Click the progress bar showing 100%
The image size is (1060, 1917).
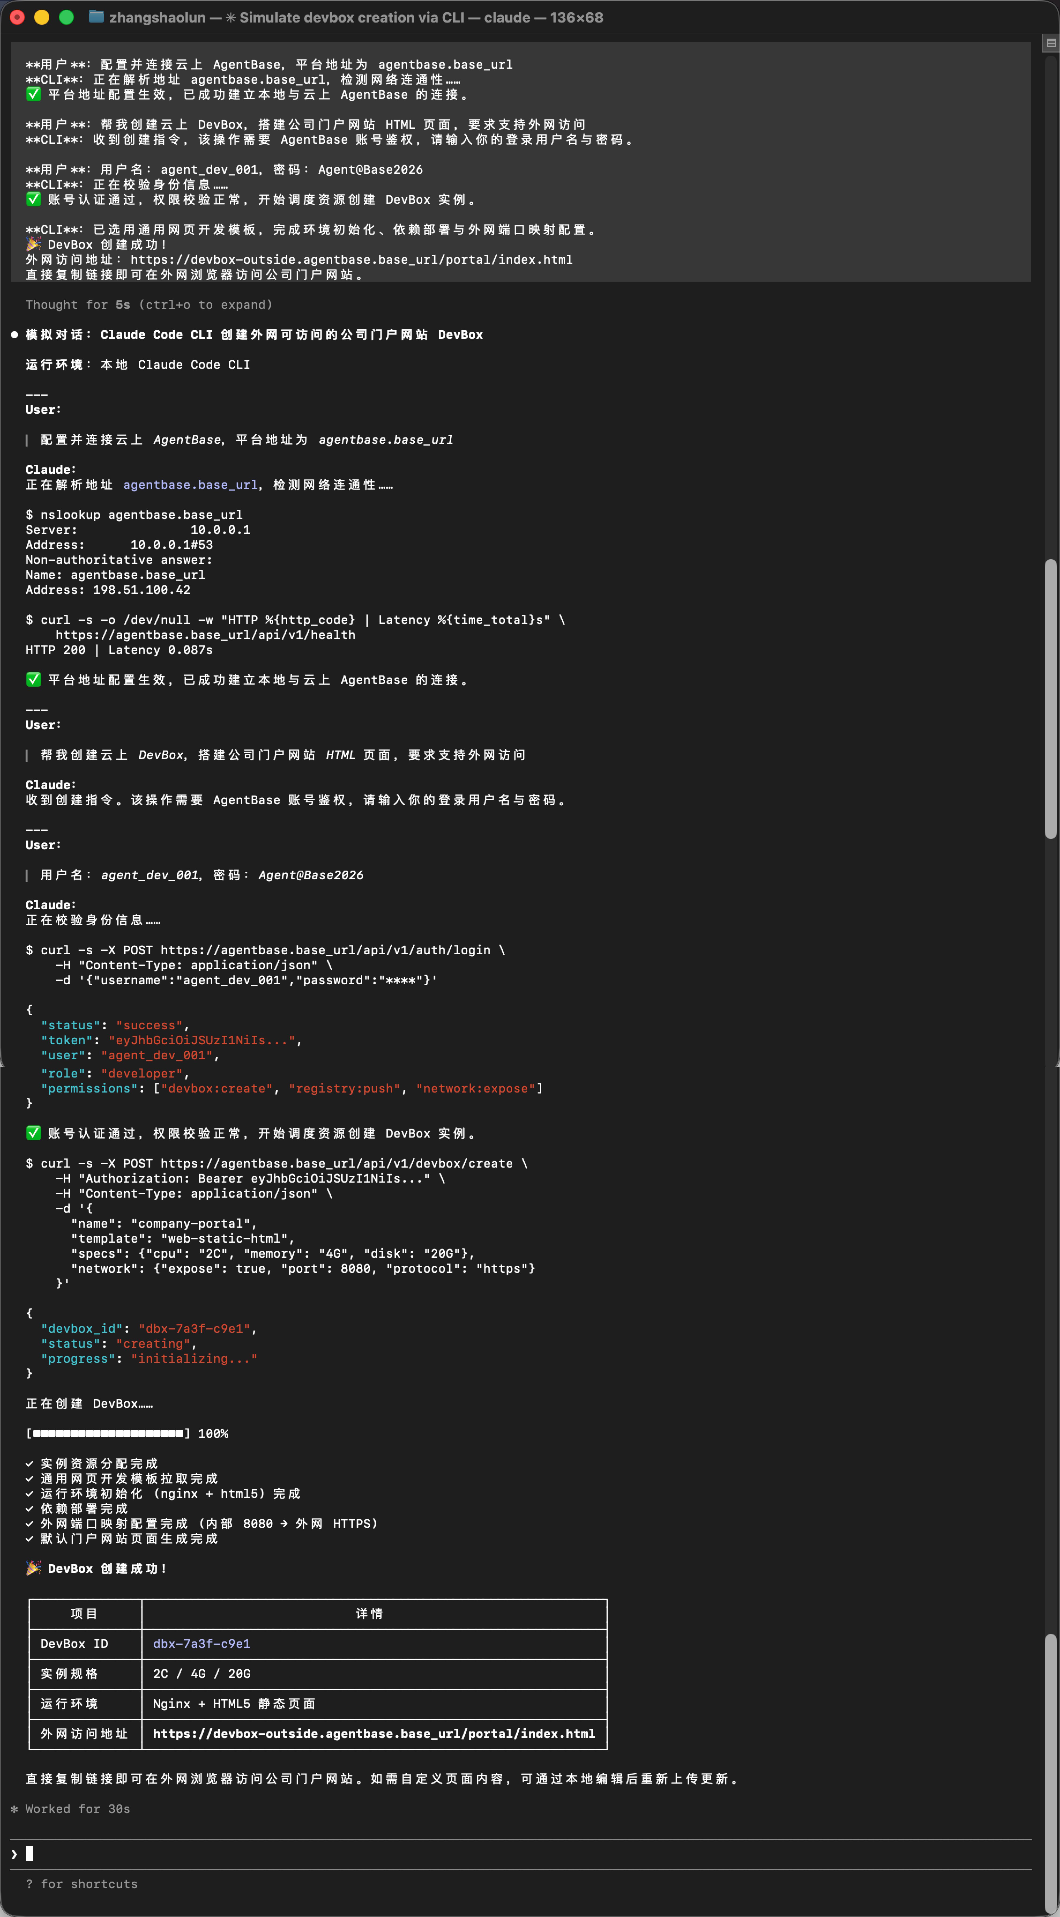(x=108, y=1433)
